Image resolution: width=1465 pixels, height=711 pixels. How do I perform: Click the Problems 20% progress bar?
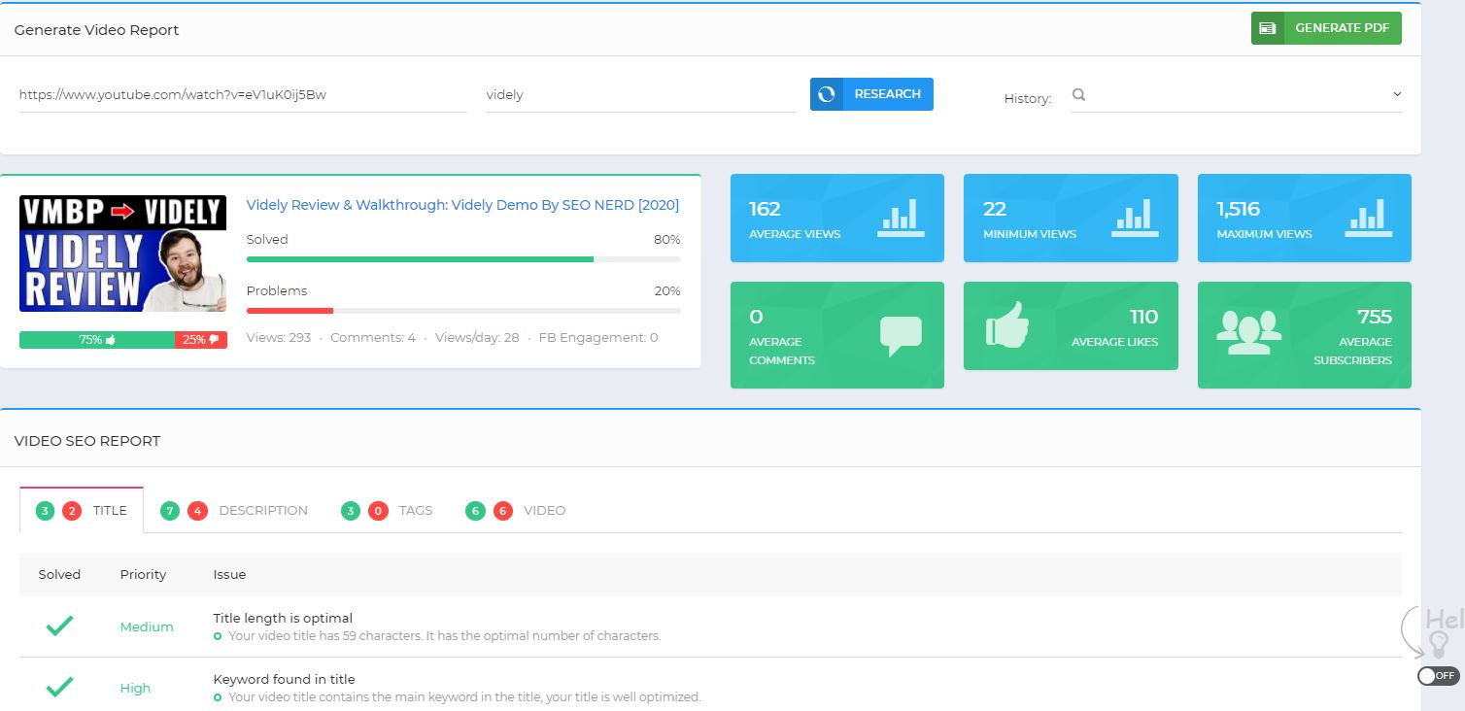click(x=463, y=311)
